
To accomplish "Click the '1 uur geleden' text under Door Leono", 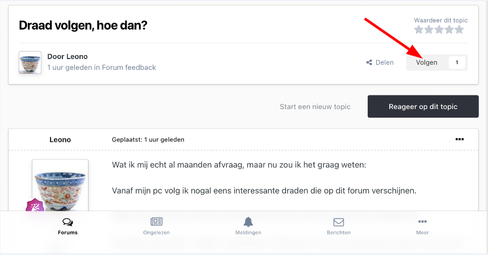I will [x=70, y=68].
